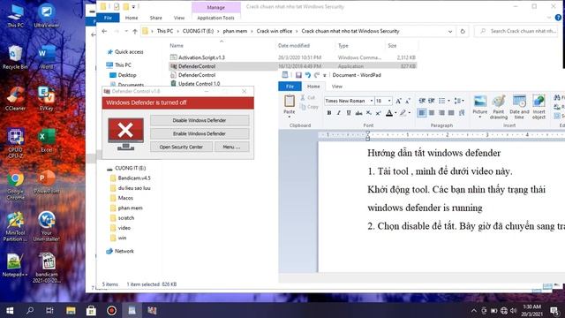The width and height of the screenshot is (565, 318).
Task: Click Undo in WordPad quick access toolbar
Action: click(308, 75)
